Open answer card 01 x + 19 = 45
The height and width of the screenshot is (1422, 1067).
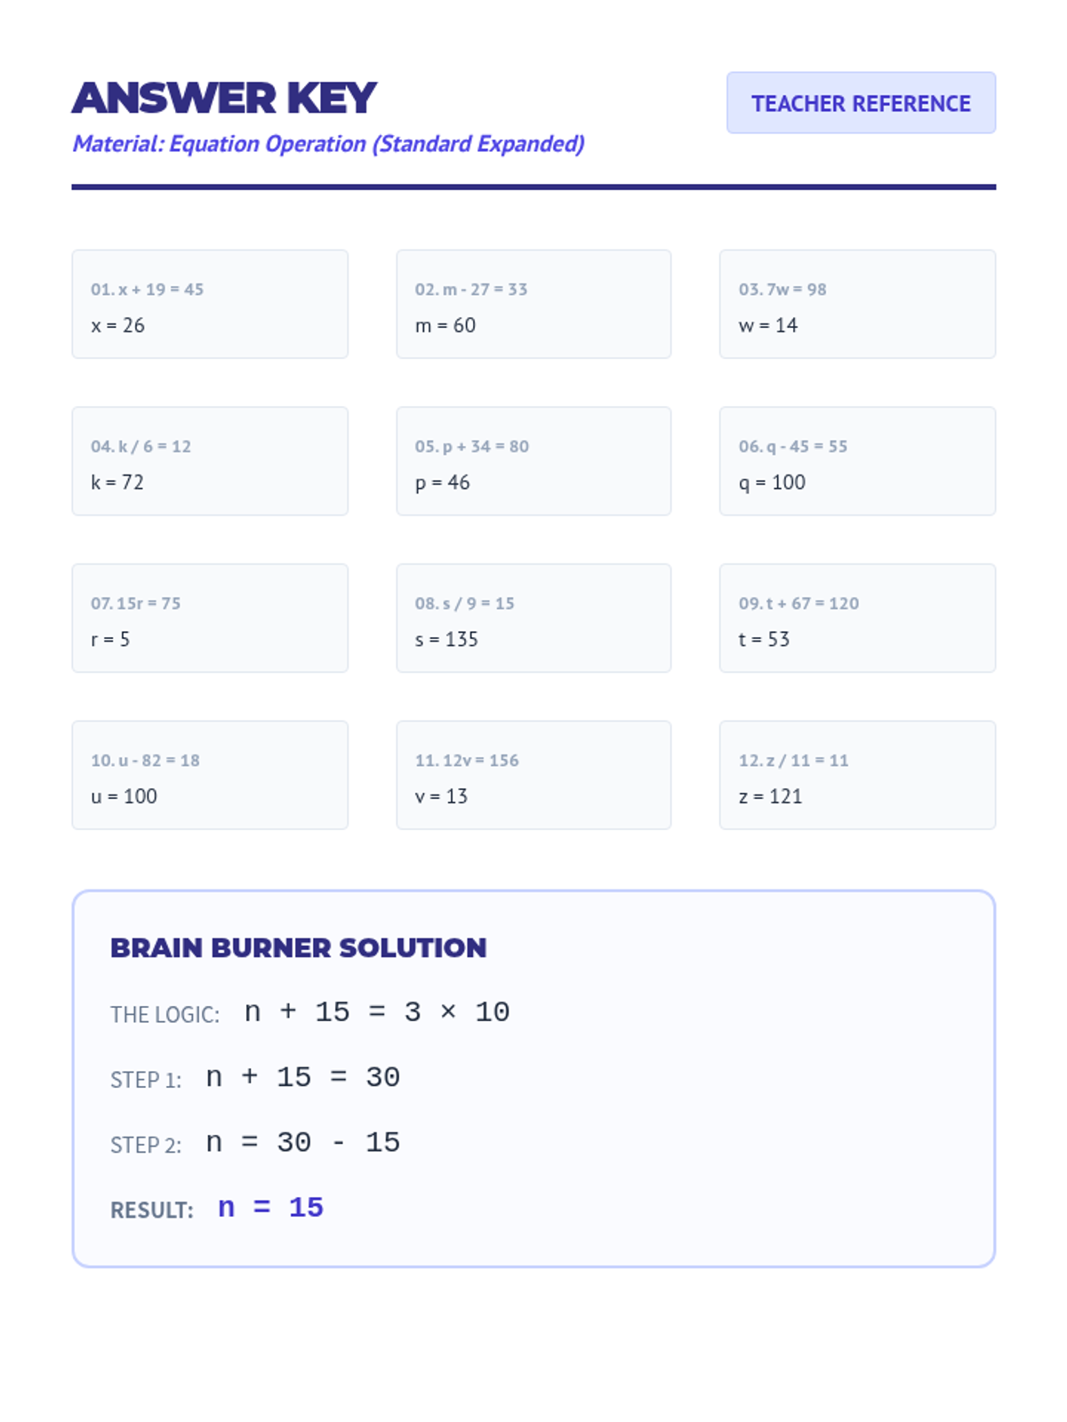[x=210, y=304]
